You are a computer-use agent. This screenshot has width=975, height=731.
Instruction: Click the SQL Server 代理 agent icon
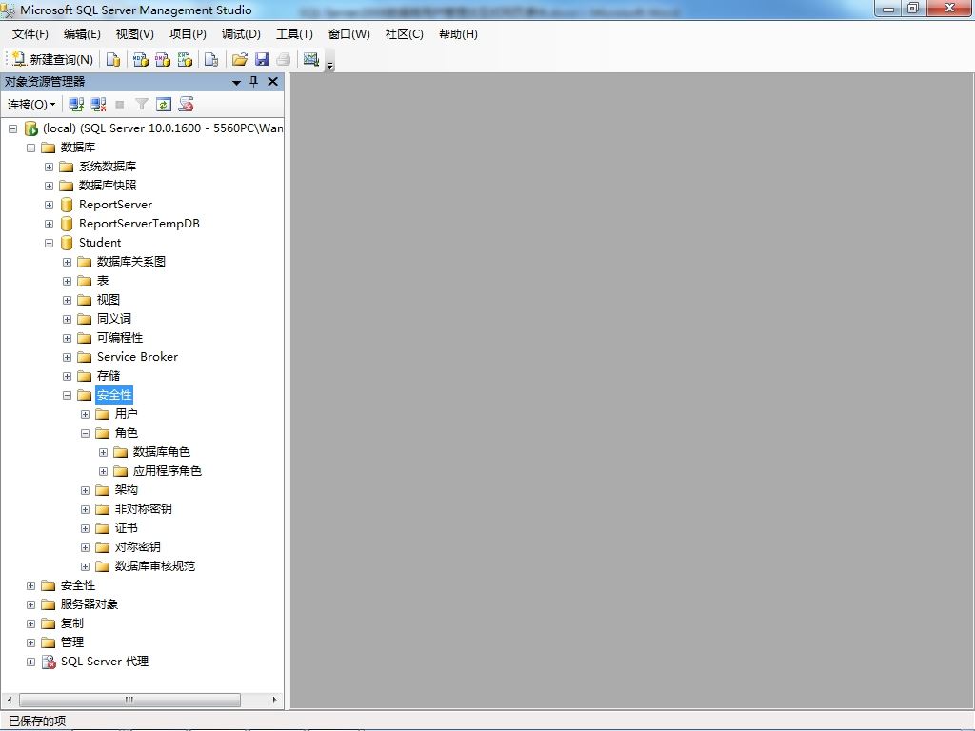point(49,662)
